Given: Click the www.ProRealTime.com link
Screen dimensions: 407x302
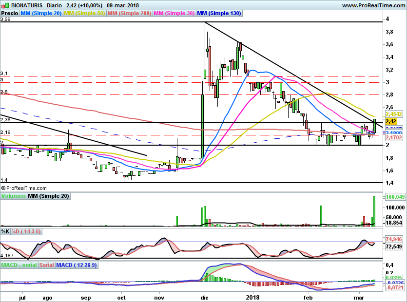Looking at the screenshot, I should point(373,5).
